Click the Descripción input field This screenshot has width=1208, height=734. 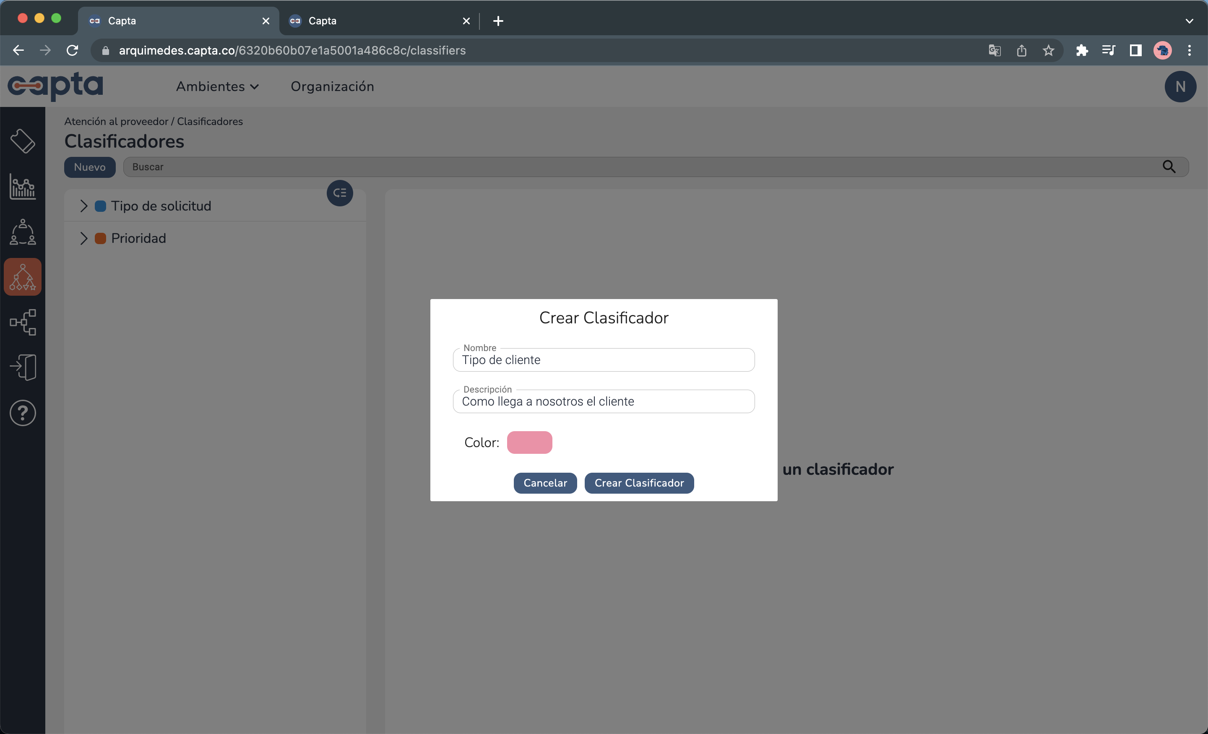pyautogui.click(x=603, y=401)
